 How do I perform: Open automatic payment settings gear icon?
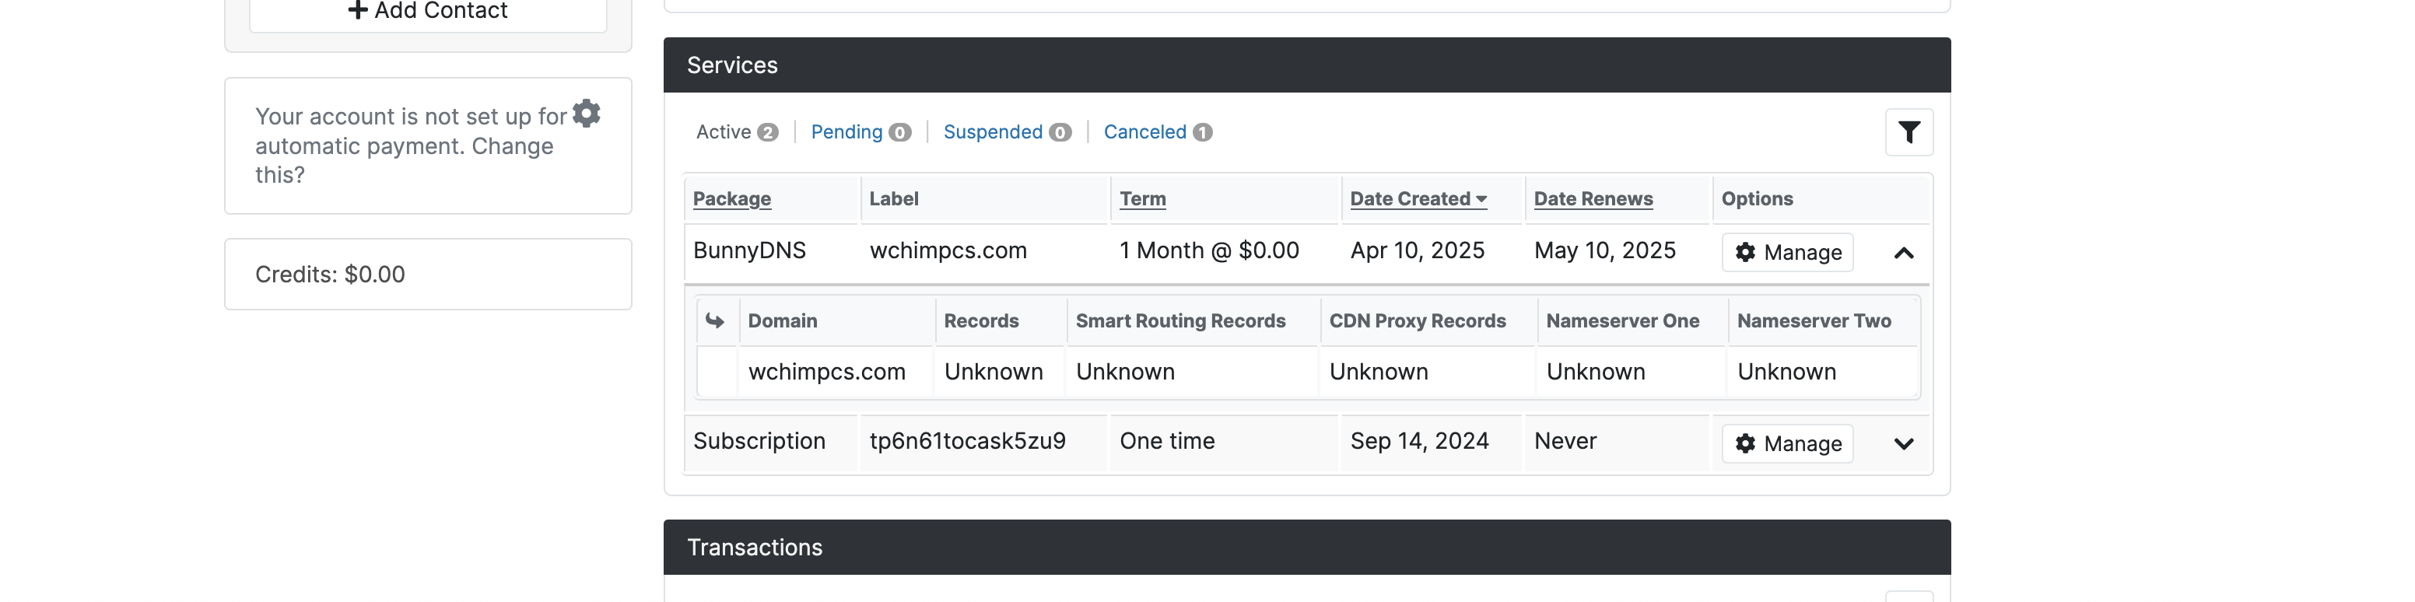pos(586,114)
